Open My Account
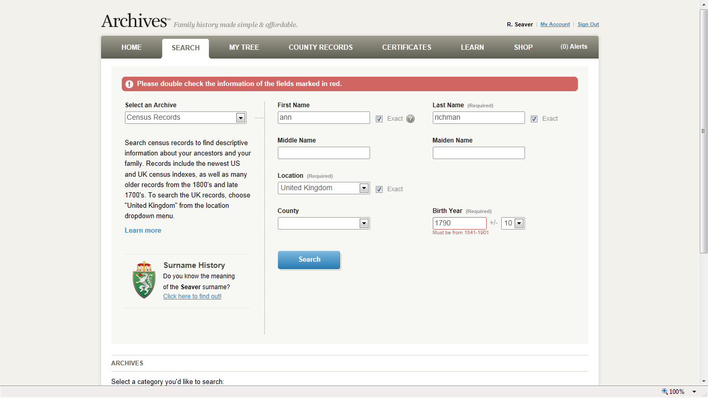The height and width of the screenshot is (398, 708). [555, 24]
